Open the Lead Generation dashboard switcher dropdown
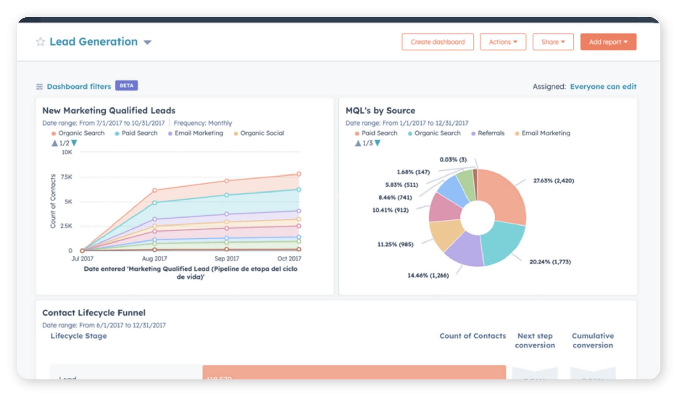This screenshot has width=681, height=400. tap(147, 43)
